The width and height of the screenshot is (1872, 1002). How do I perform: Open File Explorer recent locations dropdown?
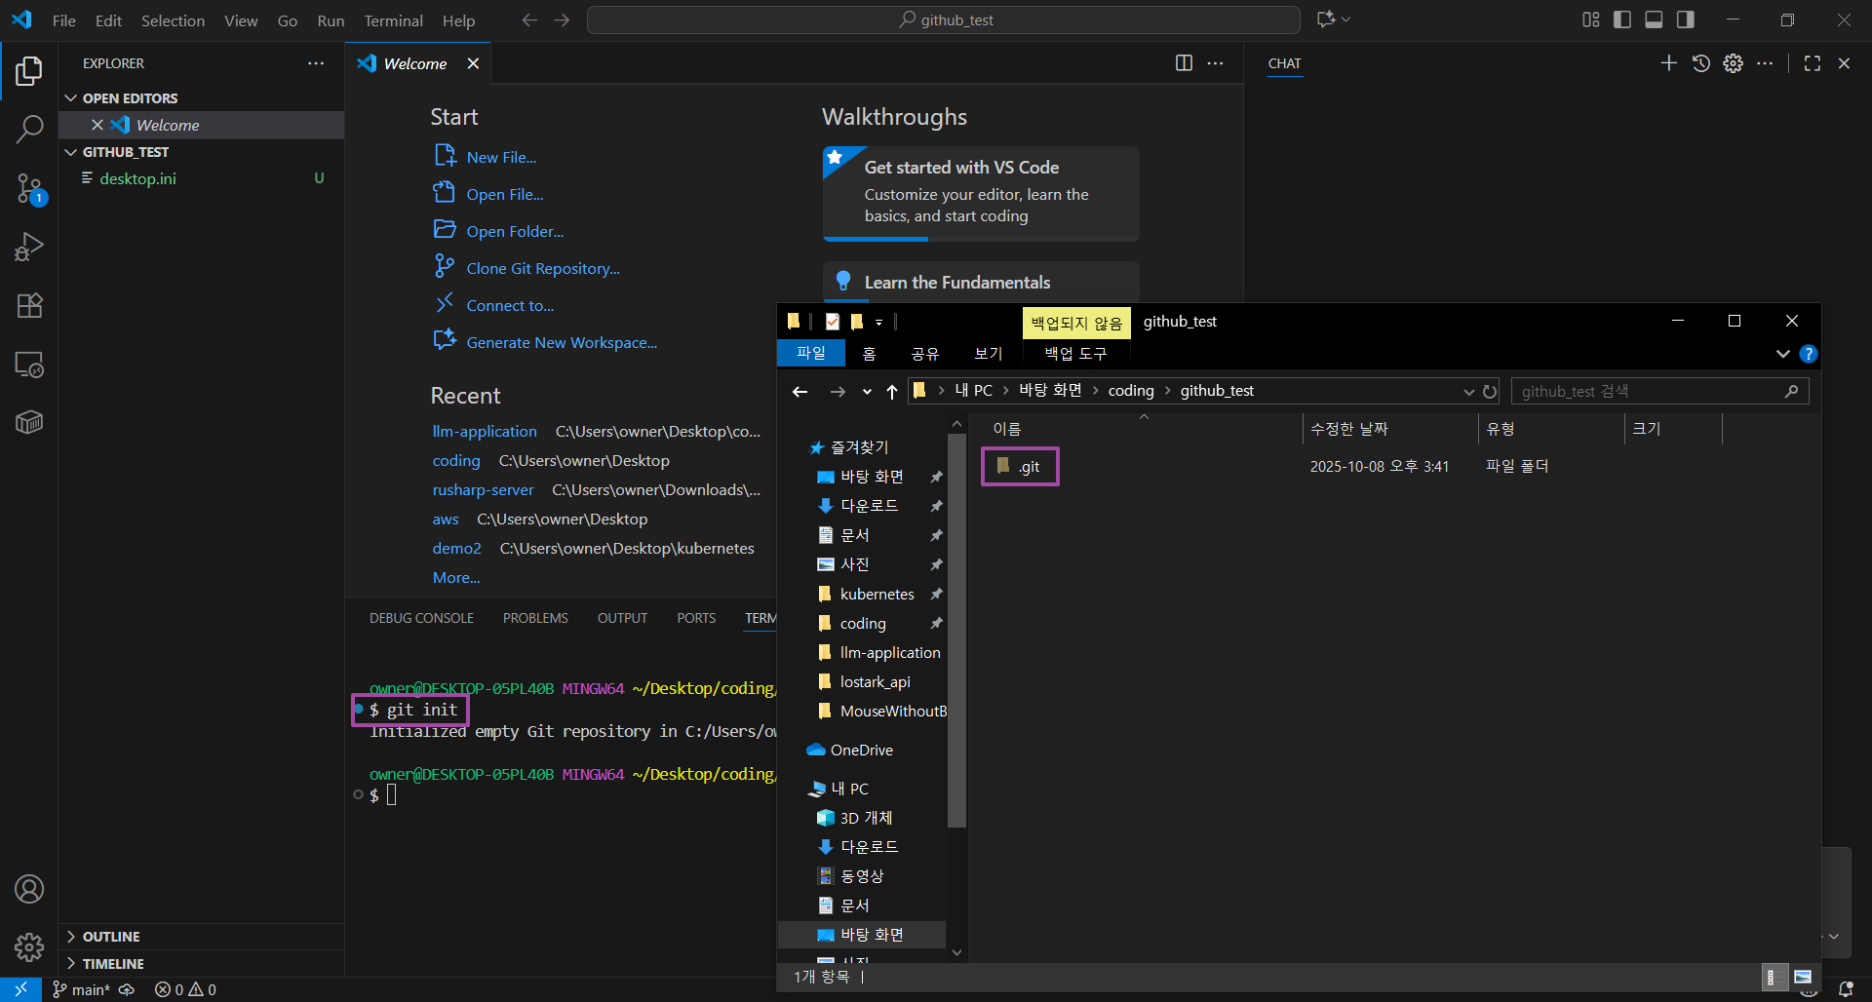pos(867,392)
